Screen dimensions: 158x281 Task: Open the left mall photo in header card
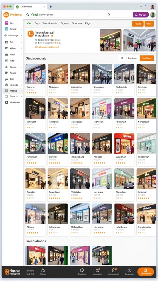[111, 40]
